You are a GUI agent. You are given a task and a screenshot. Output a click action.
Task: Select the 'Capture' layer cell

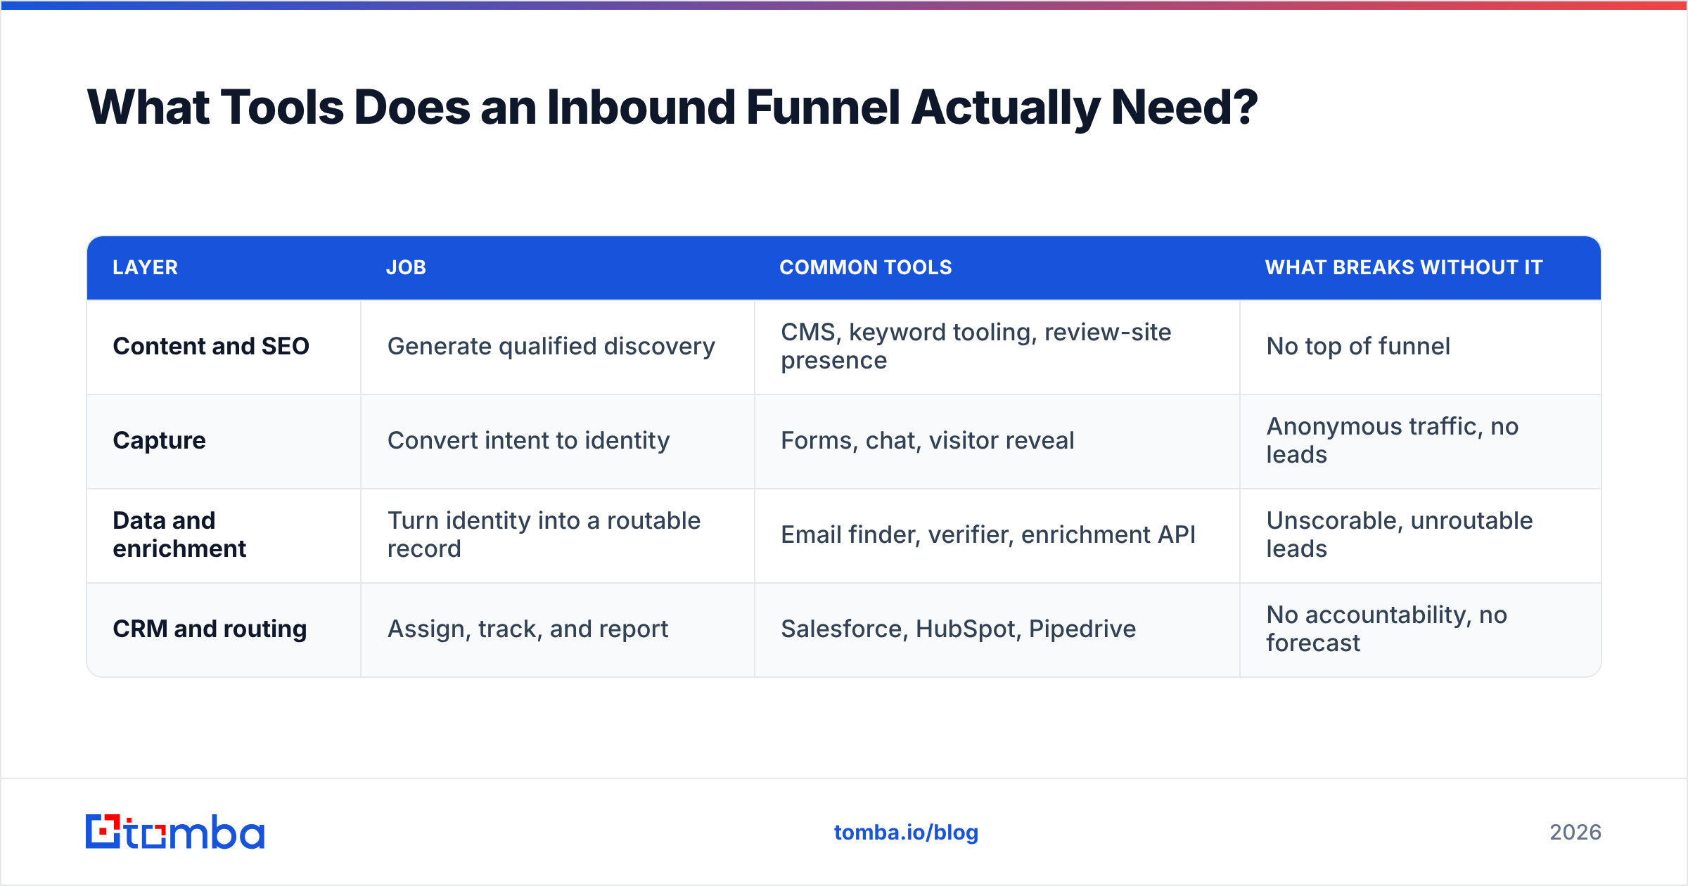tap(224, 441)
